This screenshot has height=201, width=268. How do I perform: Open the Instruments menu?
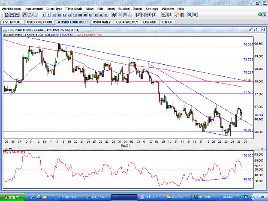[x=33, y=9]
